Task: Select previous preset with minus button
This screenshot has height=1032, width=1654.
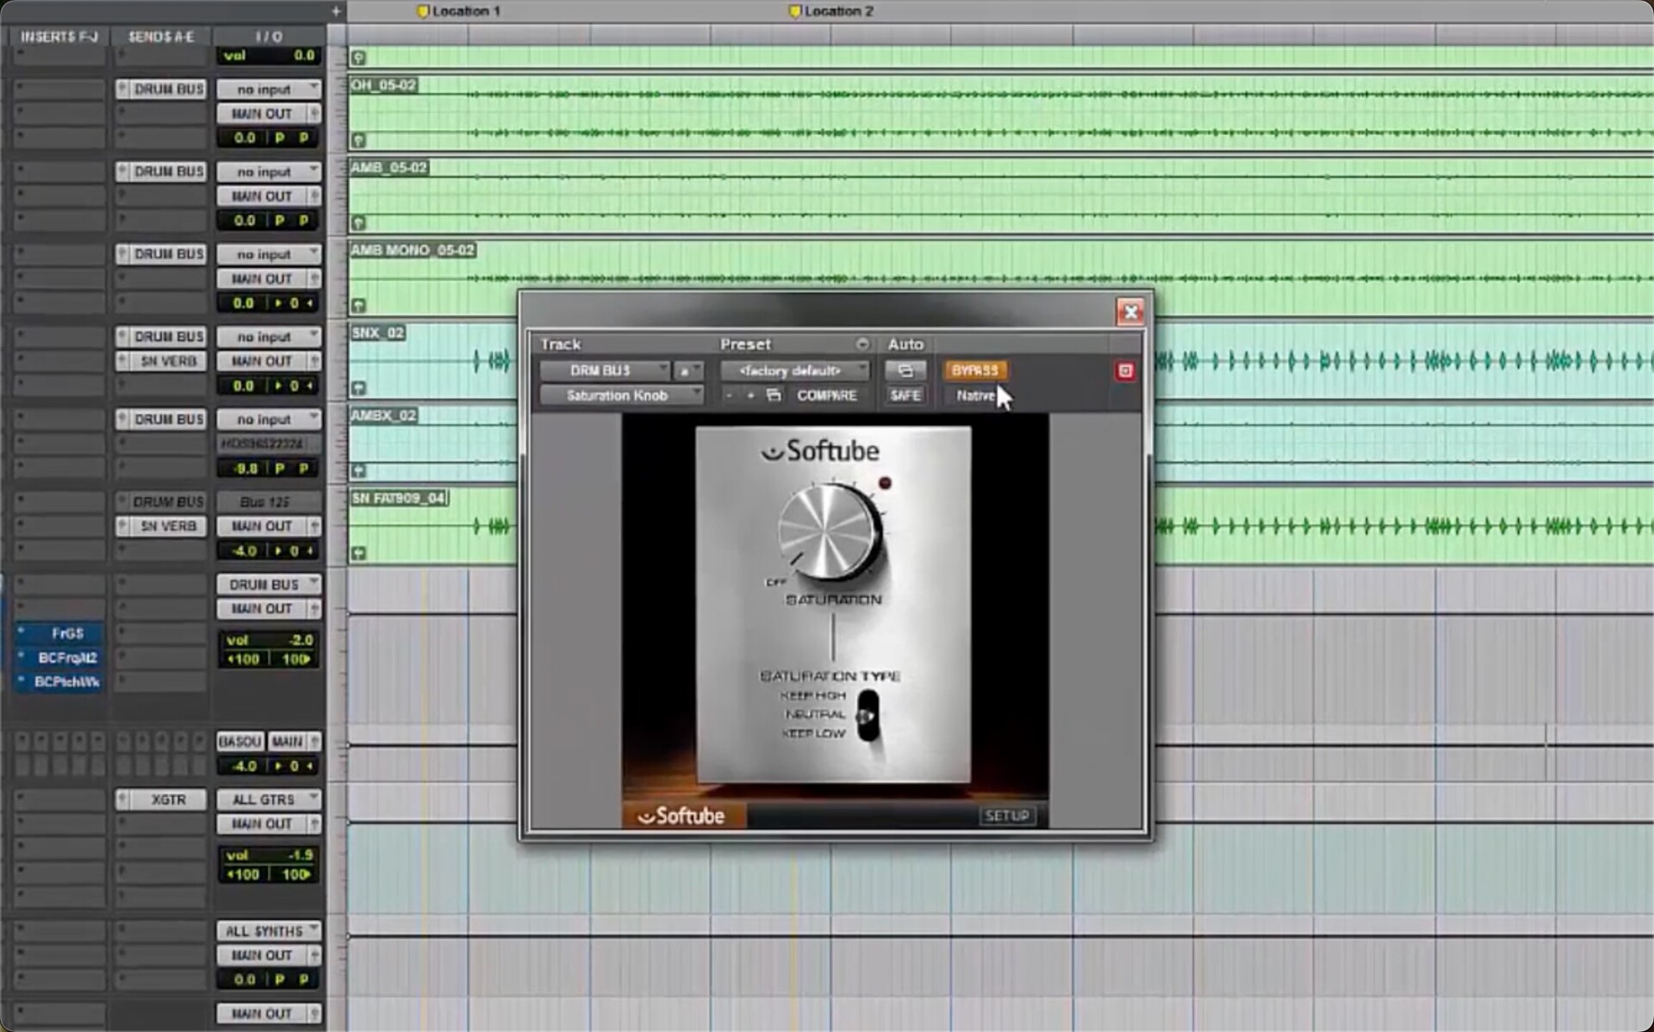Action: click(730, 395)
